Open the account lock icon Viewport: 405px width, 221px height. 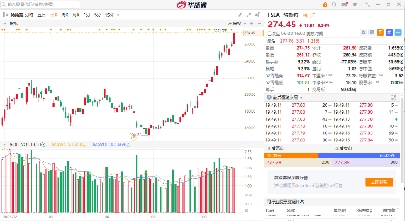click(x=325, y=5)
